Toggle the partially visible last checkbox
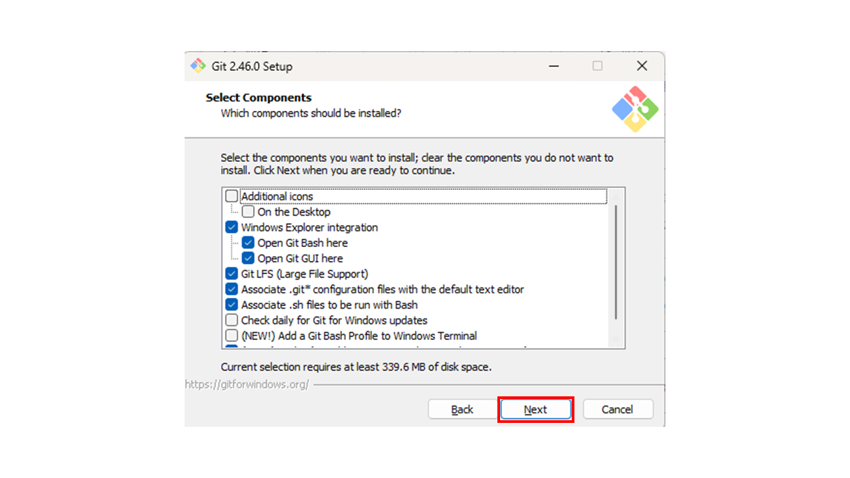This screenshot has height=478, width=850. click(231, 347)
